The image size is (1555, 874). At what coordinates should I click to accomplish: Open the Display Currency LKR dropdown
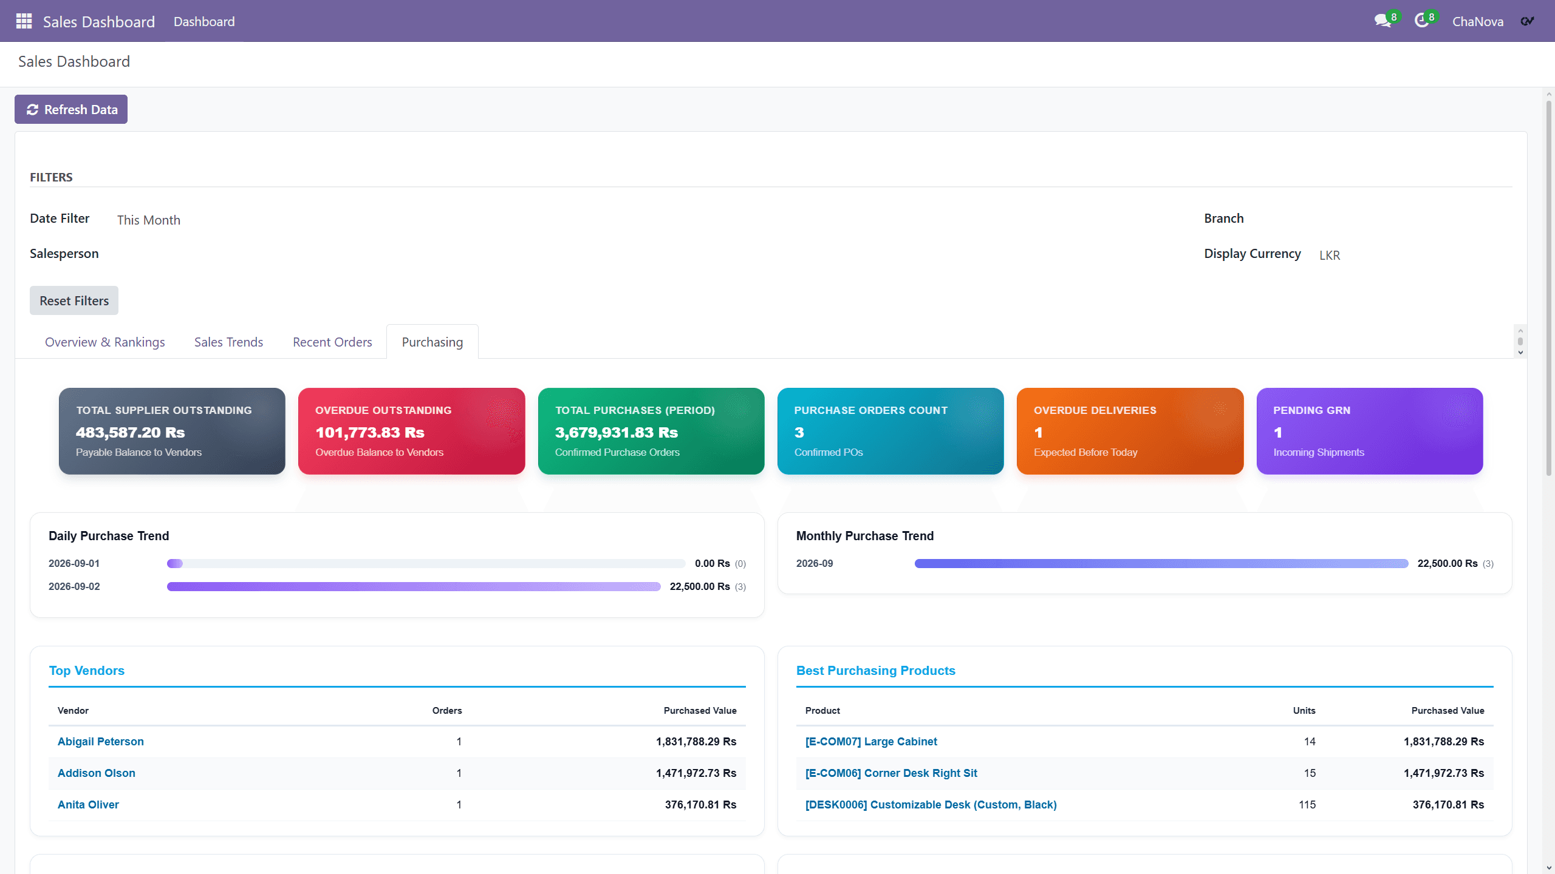pos(1330,255)
